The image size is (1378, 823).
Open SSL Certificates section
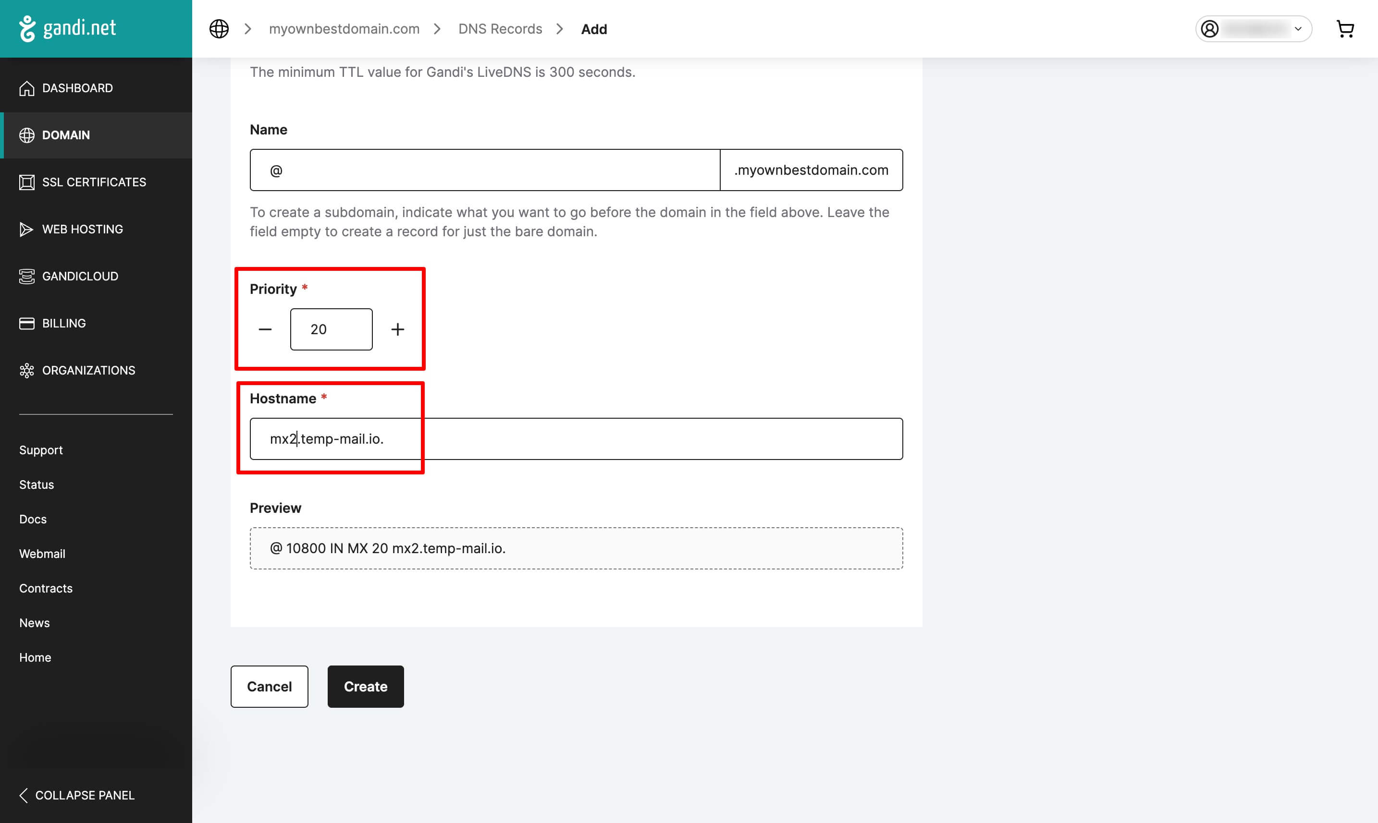[x=94, y=182]
